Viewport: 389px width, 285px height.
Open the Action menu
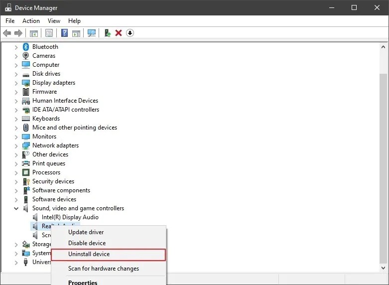pos(31,21)
